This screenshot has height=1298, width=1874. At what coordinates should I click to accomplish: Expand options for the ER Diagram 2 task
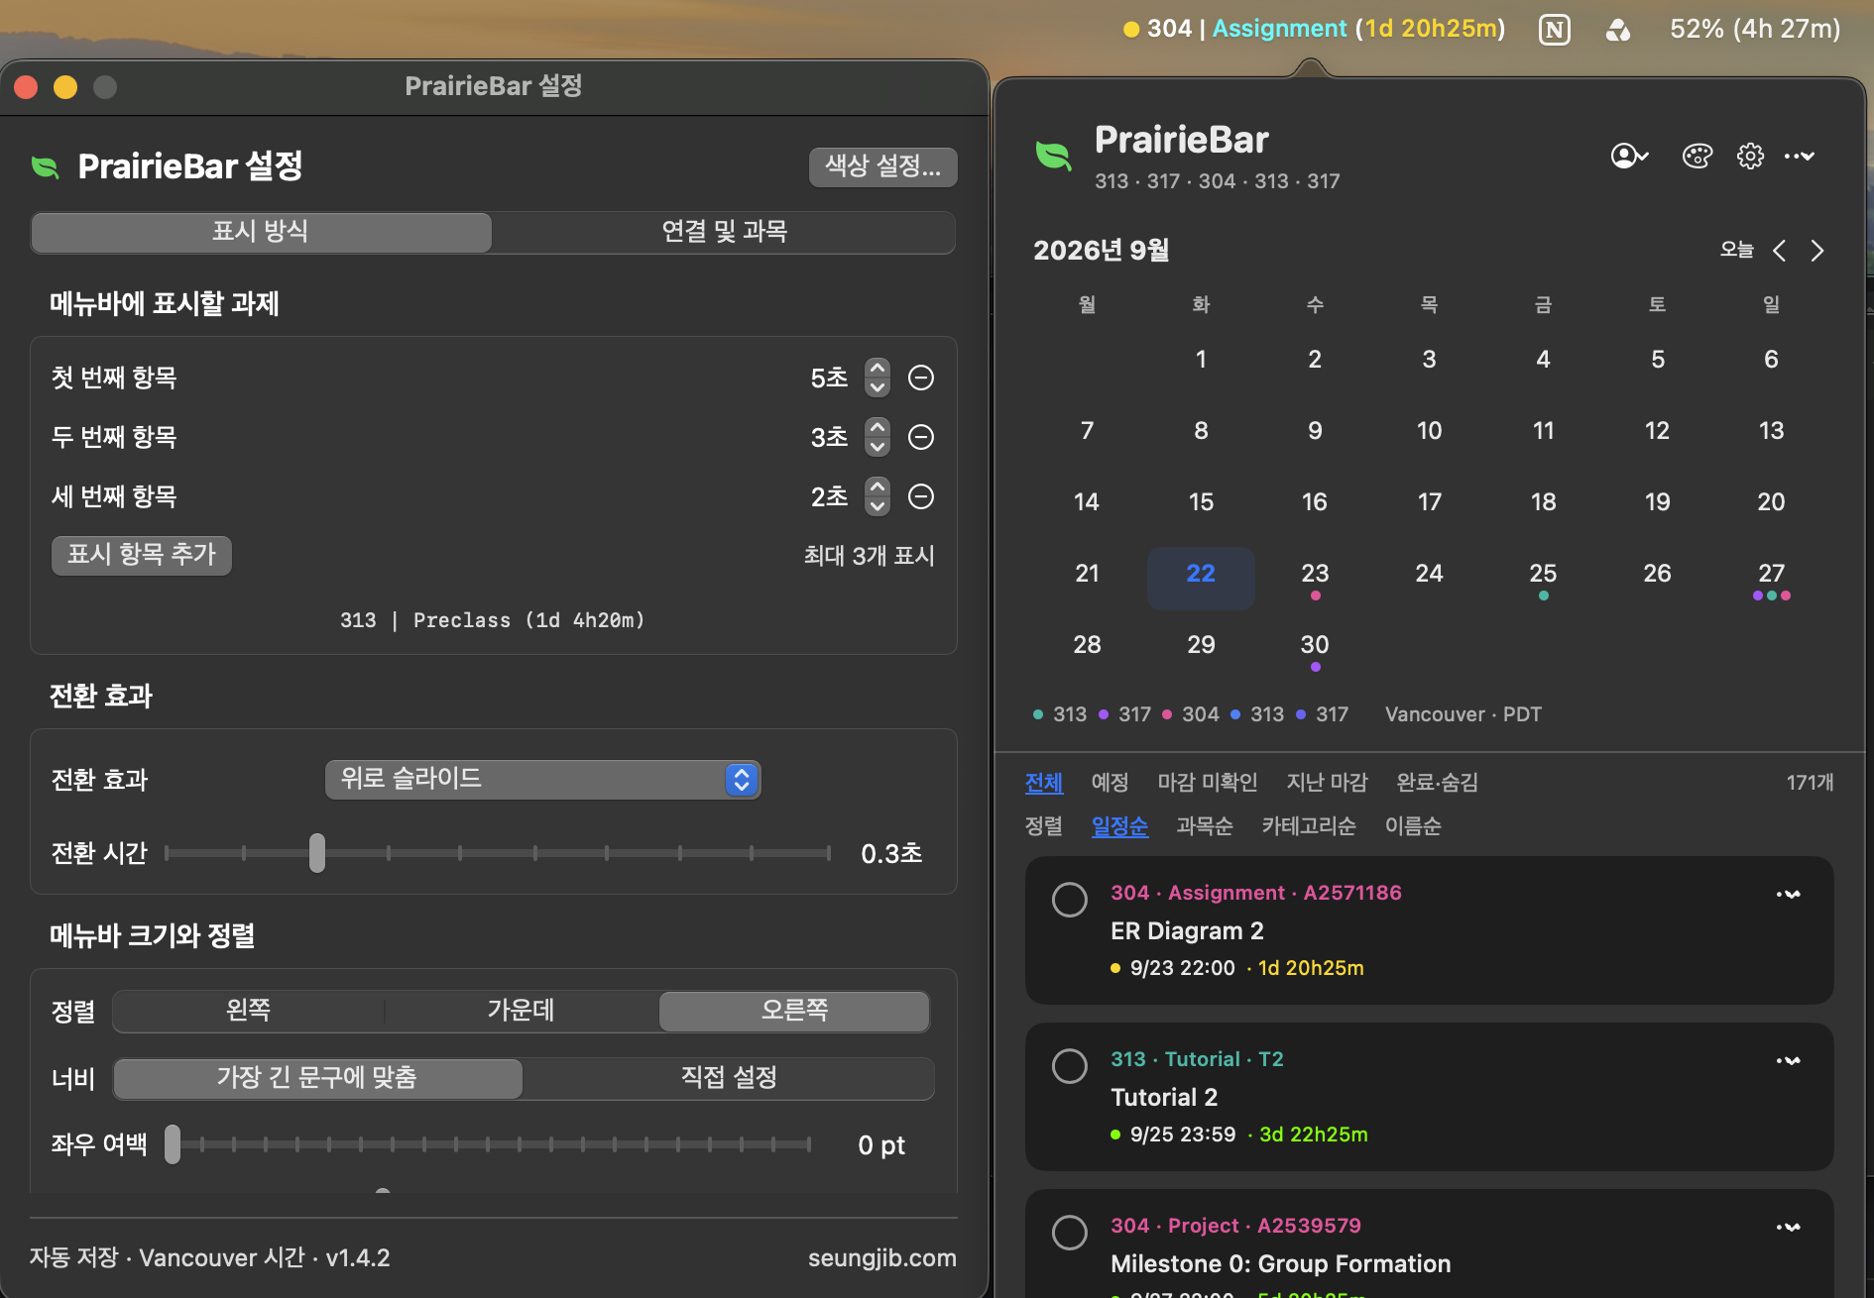[x=1788, y=894]
